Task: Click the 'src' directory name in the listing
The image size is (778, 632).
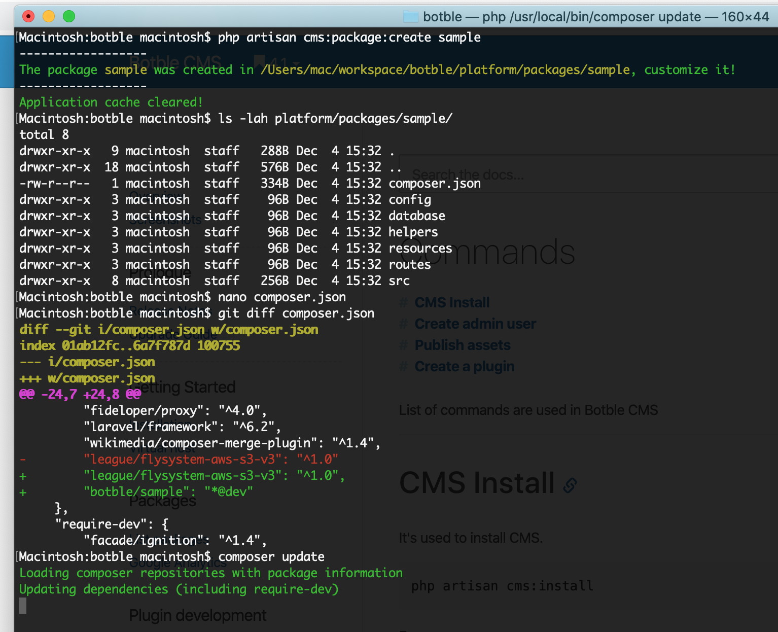Action: (399, 281)
